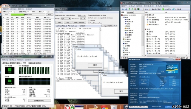Toggle Aero Glass Interface checkbox
The image size is (191, 109).
coord(89,23)
